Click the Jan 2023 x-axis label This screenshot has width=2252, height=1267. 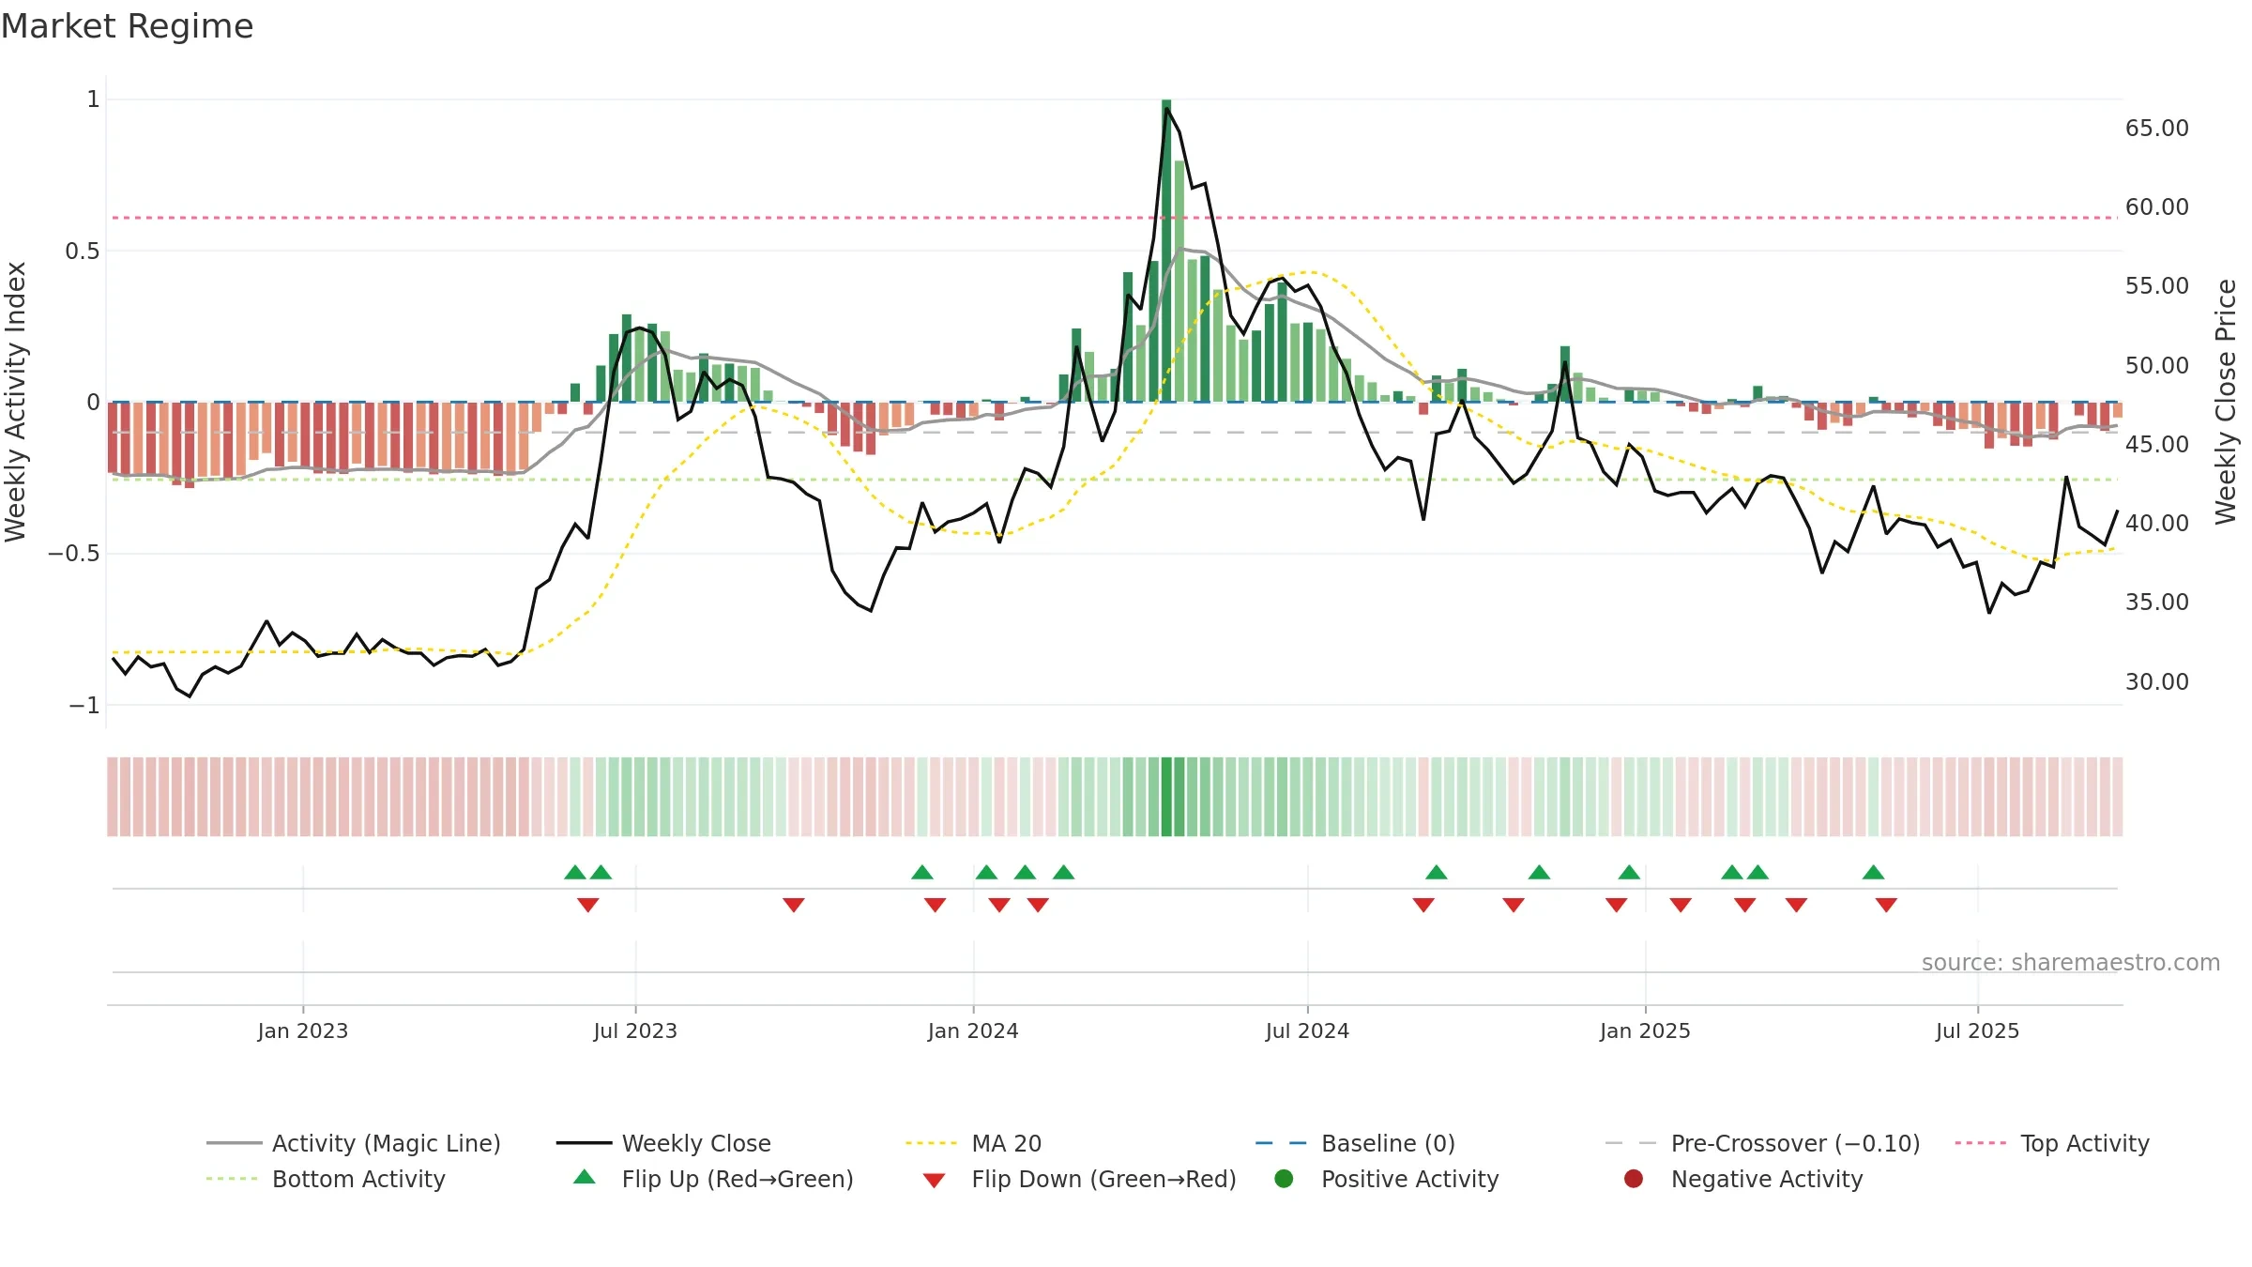click(303, 1030)
